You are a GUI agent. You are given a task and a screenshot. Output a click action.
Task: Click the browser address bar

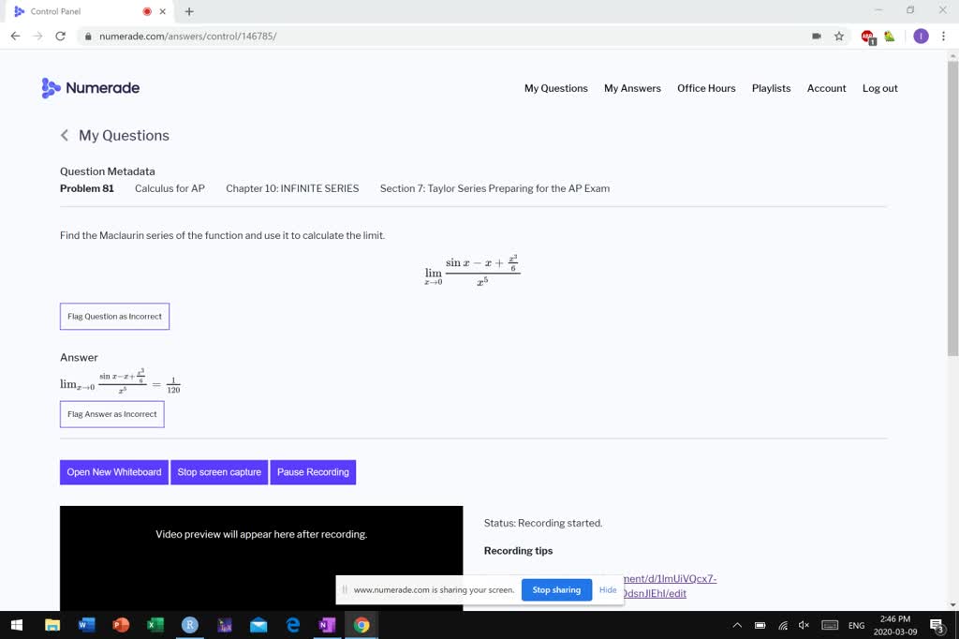pos(375,36)
